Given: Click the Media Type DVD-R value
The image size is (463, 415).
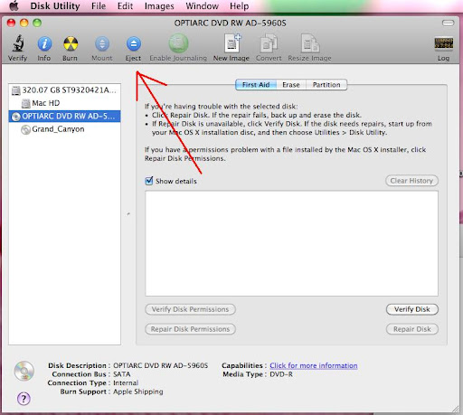Looking at the screenshot, I should (281, 374).
